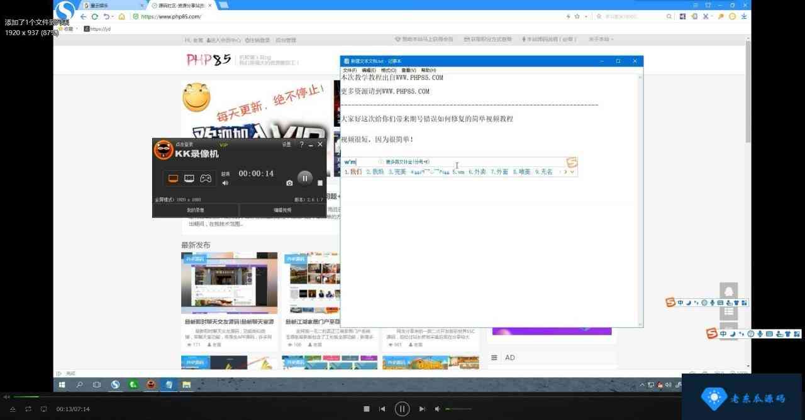This screenshot has height=420, width=805.
Task: Open Notepad 文件 menu
Action: 350,70
